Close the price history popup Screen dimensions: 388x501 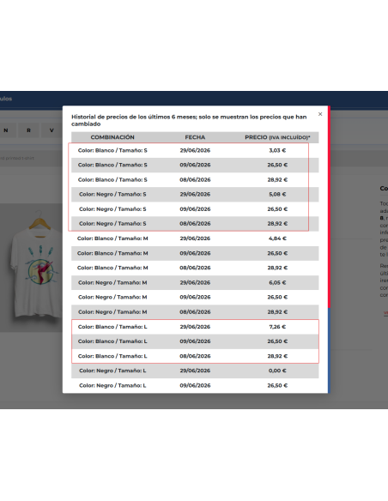[320, 114]
